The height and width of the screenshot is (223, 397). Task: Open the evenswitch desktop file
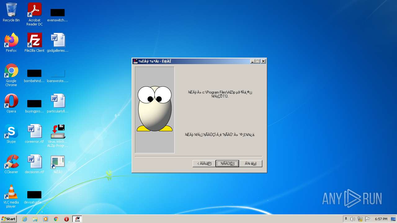(57, 15)
